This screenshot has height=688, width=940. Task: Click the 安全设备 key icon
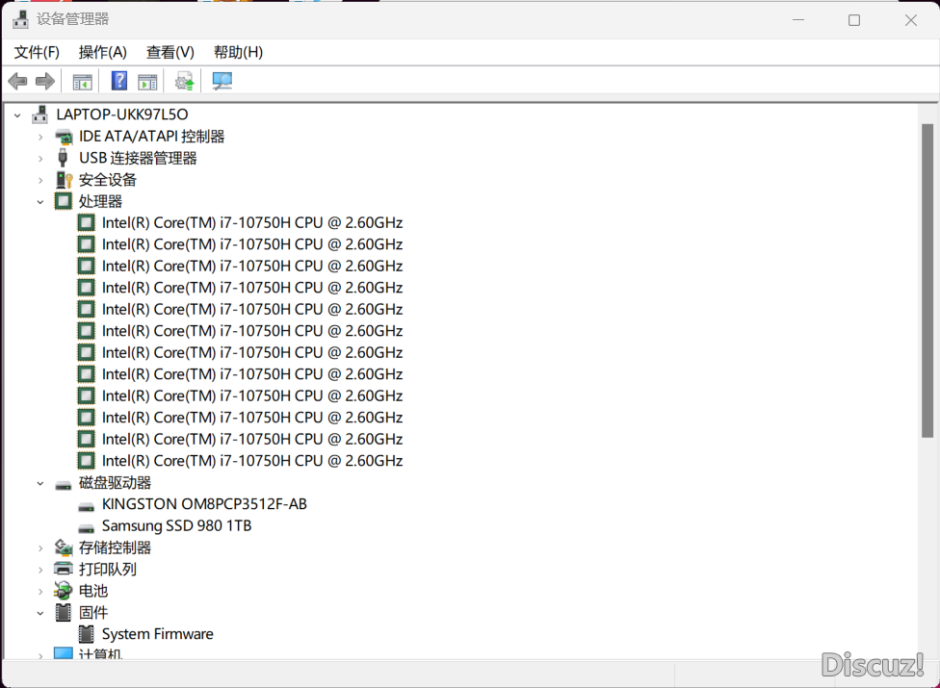(x=64, y=180)
